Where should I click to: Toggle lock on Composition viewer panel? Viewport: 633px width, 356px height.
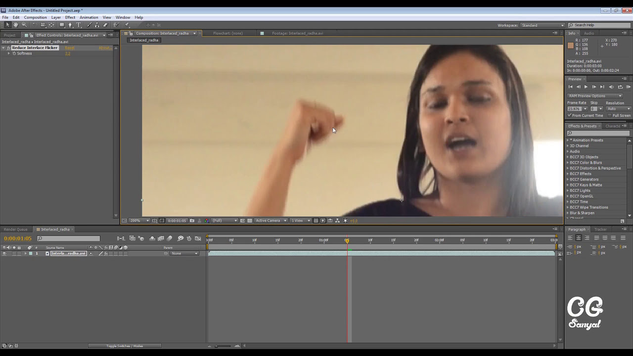[x=131, y=33]
